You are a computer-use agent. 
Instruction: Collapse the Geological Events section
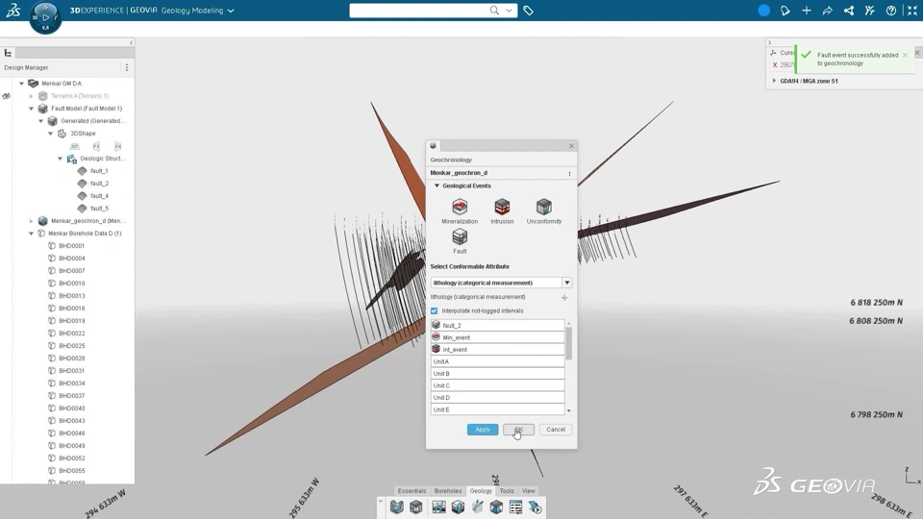(437, 185)
